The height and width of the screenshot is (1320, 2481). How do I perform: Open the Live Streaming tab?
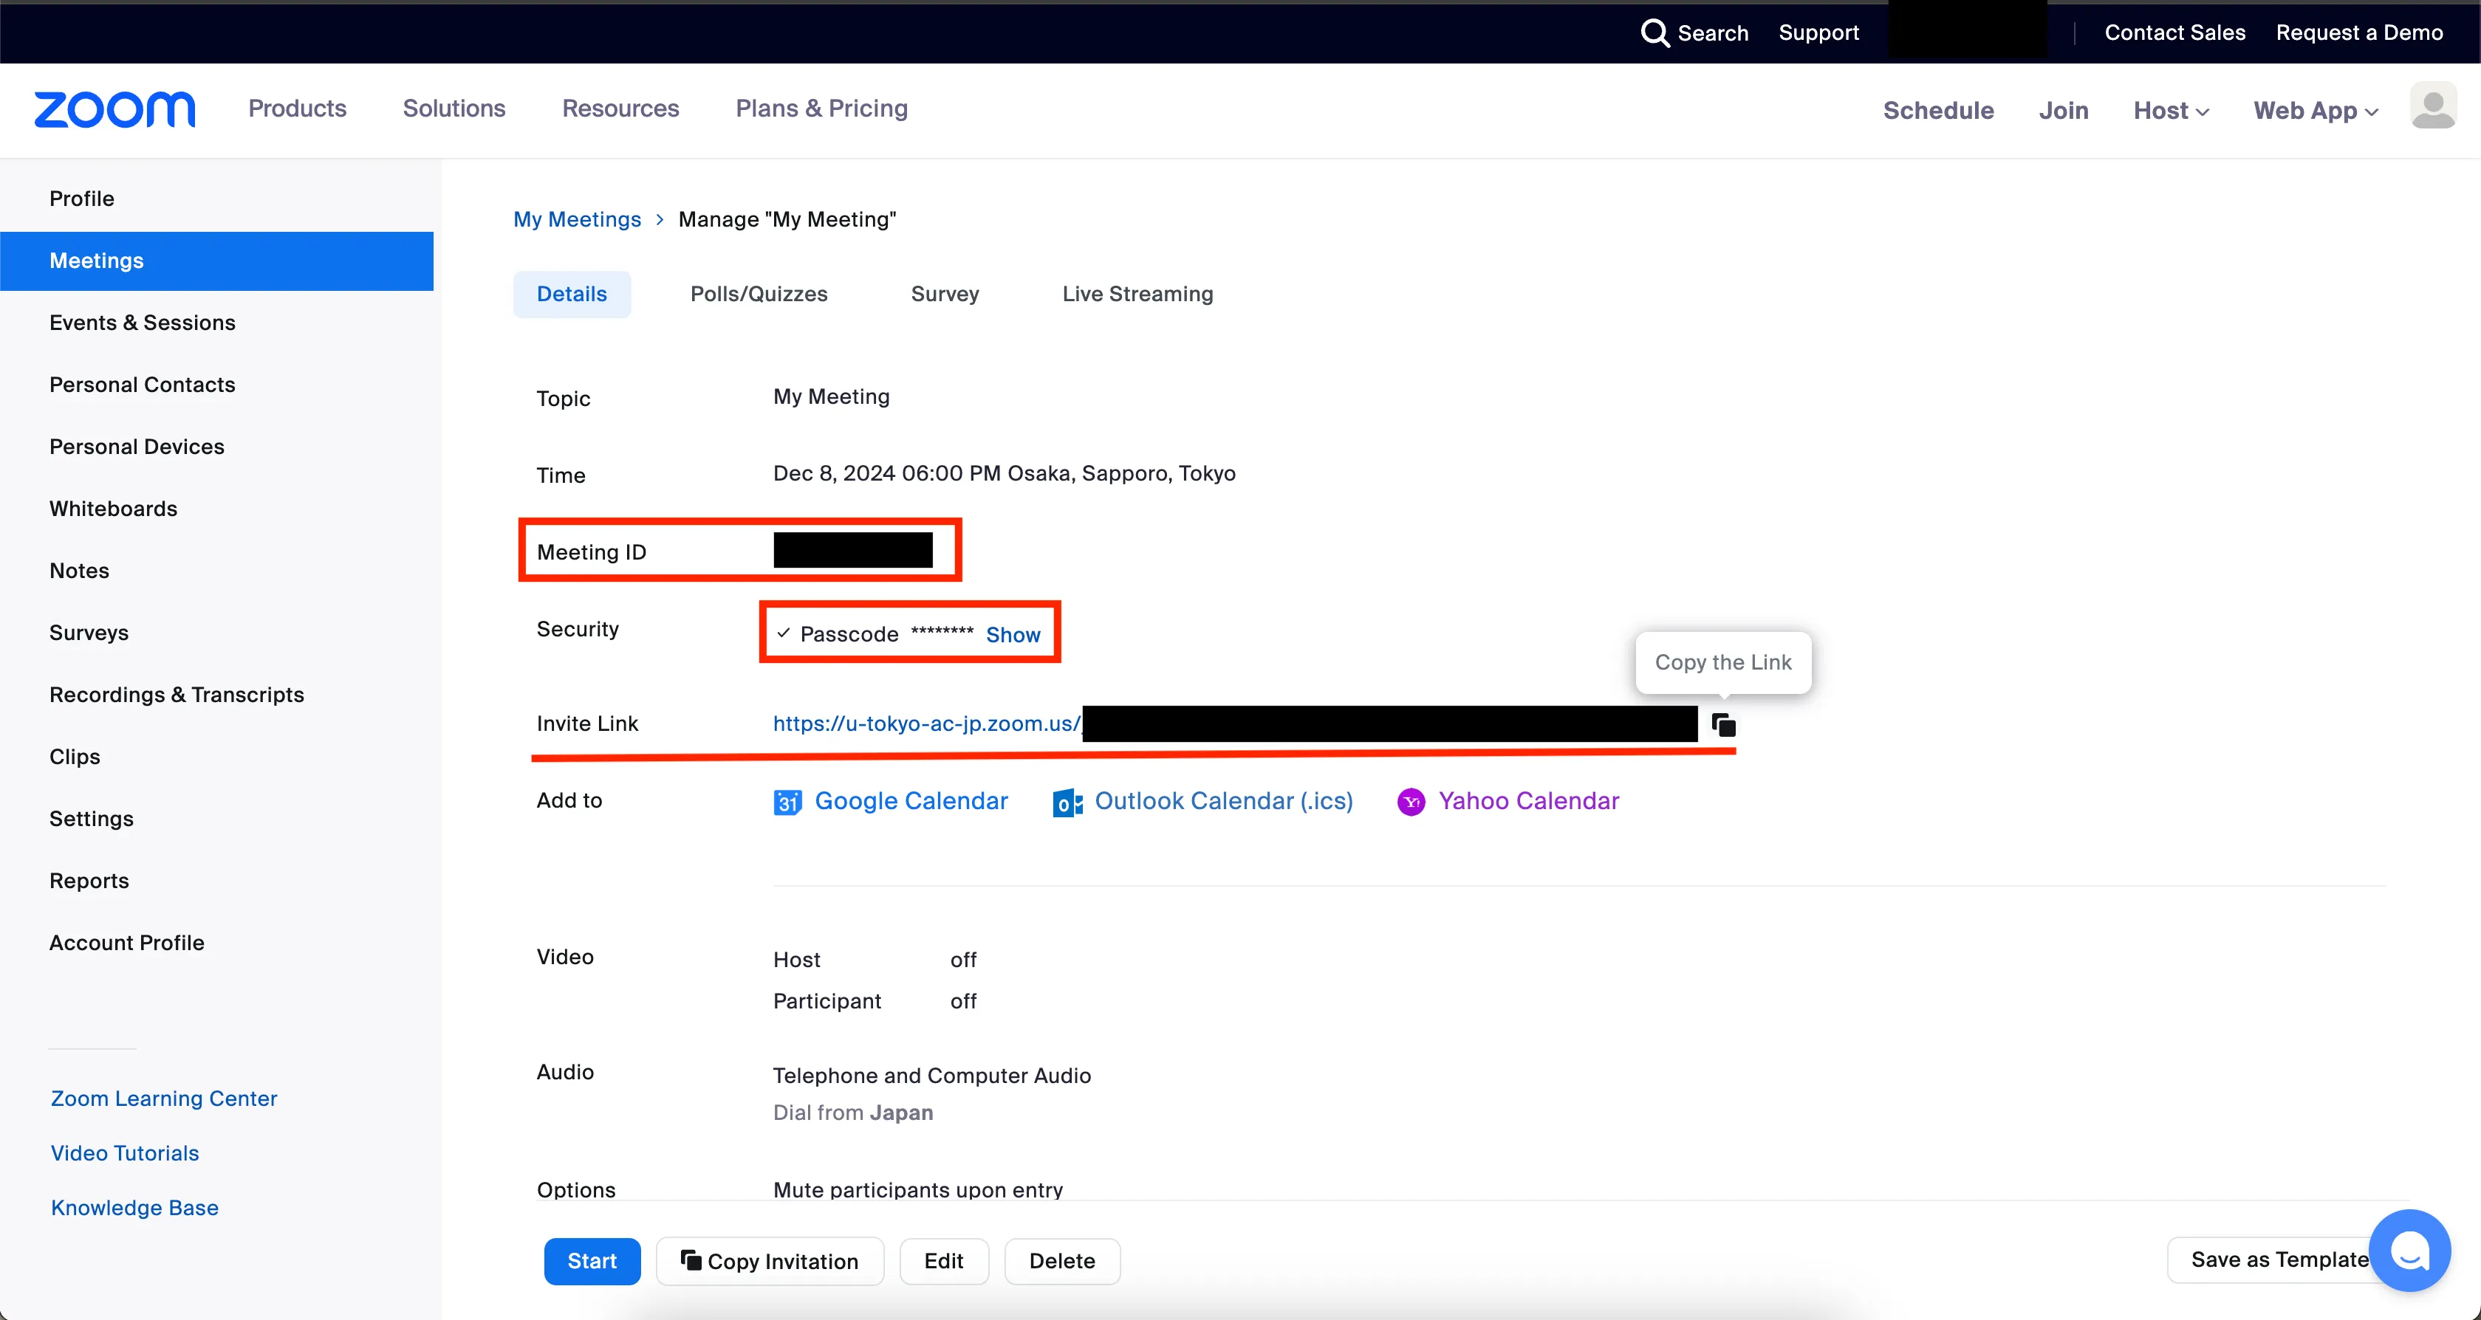[1137, 294]
